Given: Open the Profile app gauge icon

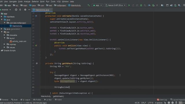Looking at the screenshot, I should click(x=149, y=5).
